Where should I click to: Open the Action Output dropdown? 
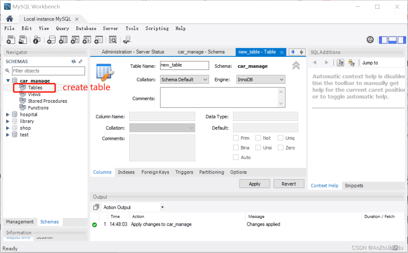click(x=133, y=207)
